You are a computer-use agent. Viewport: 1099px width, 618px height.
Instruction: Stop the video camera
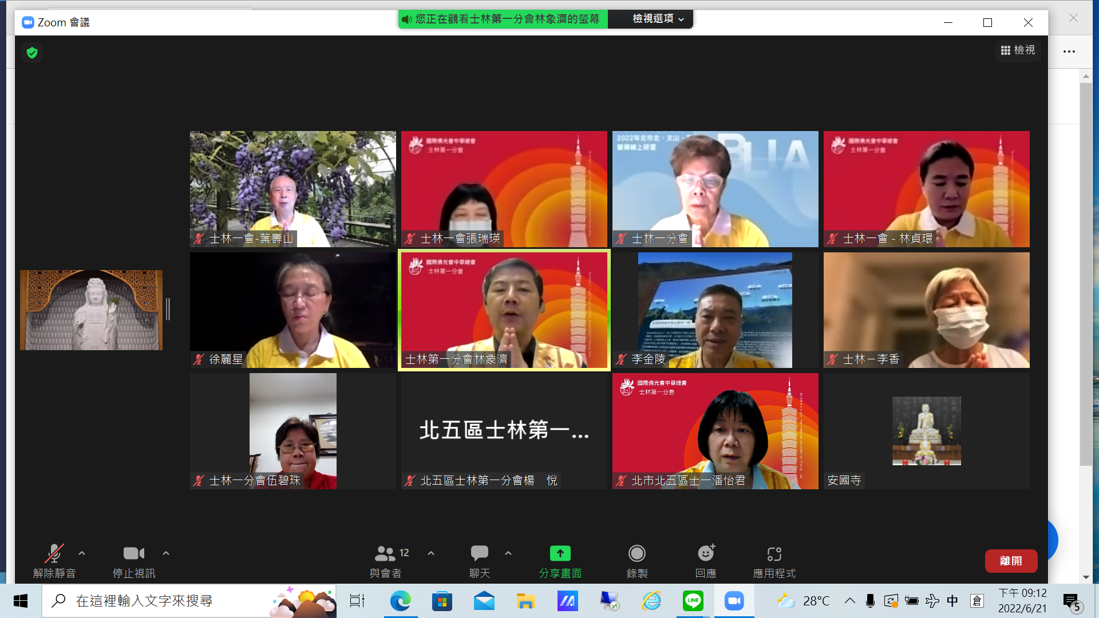133,553
